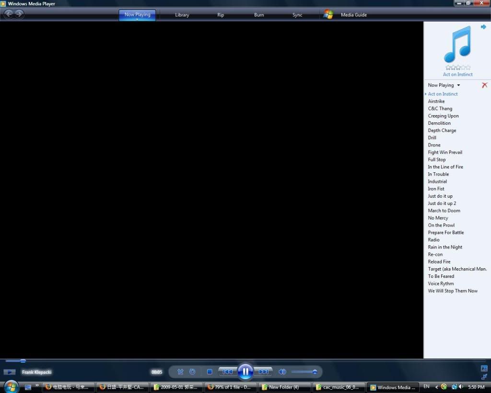
Task: Adjust the volume slider
Action: pos(304,372)
